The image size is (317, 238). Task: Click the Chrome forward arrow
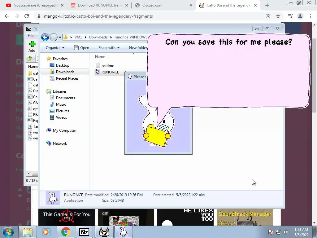coord(17,16)
